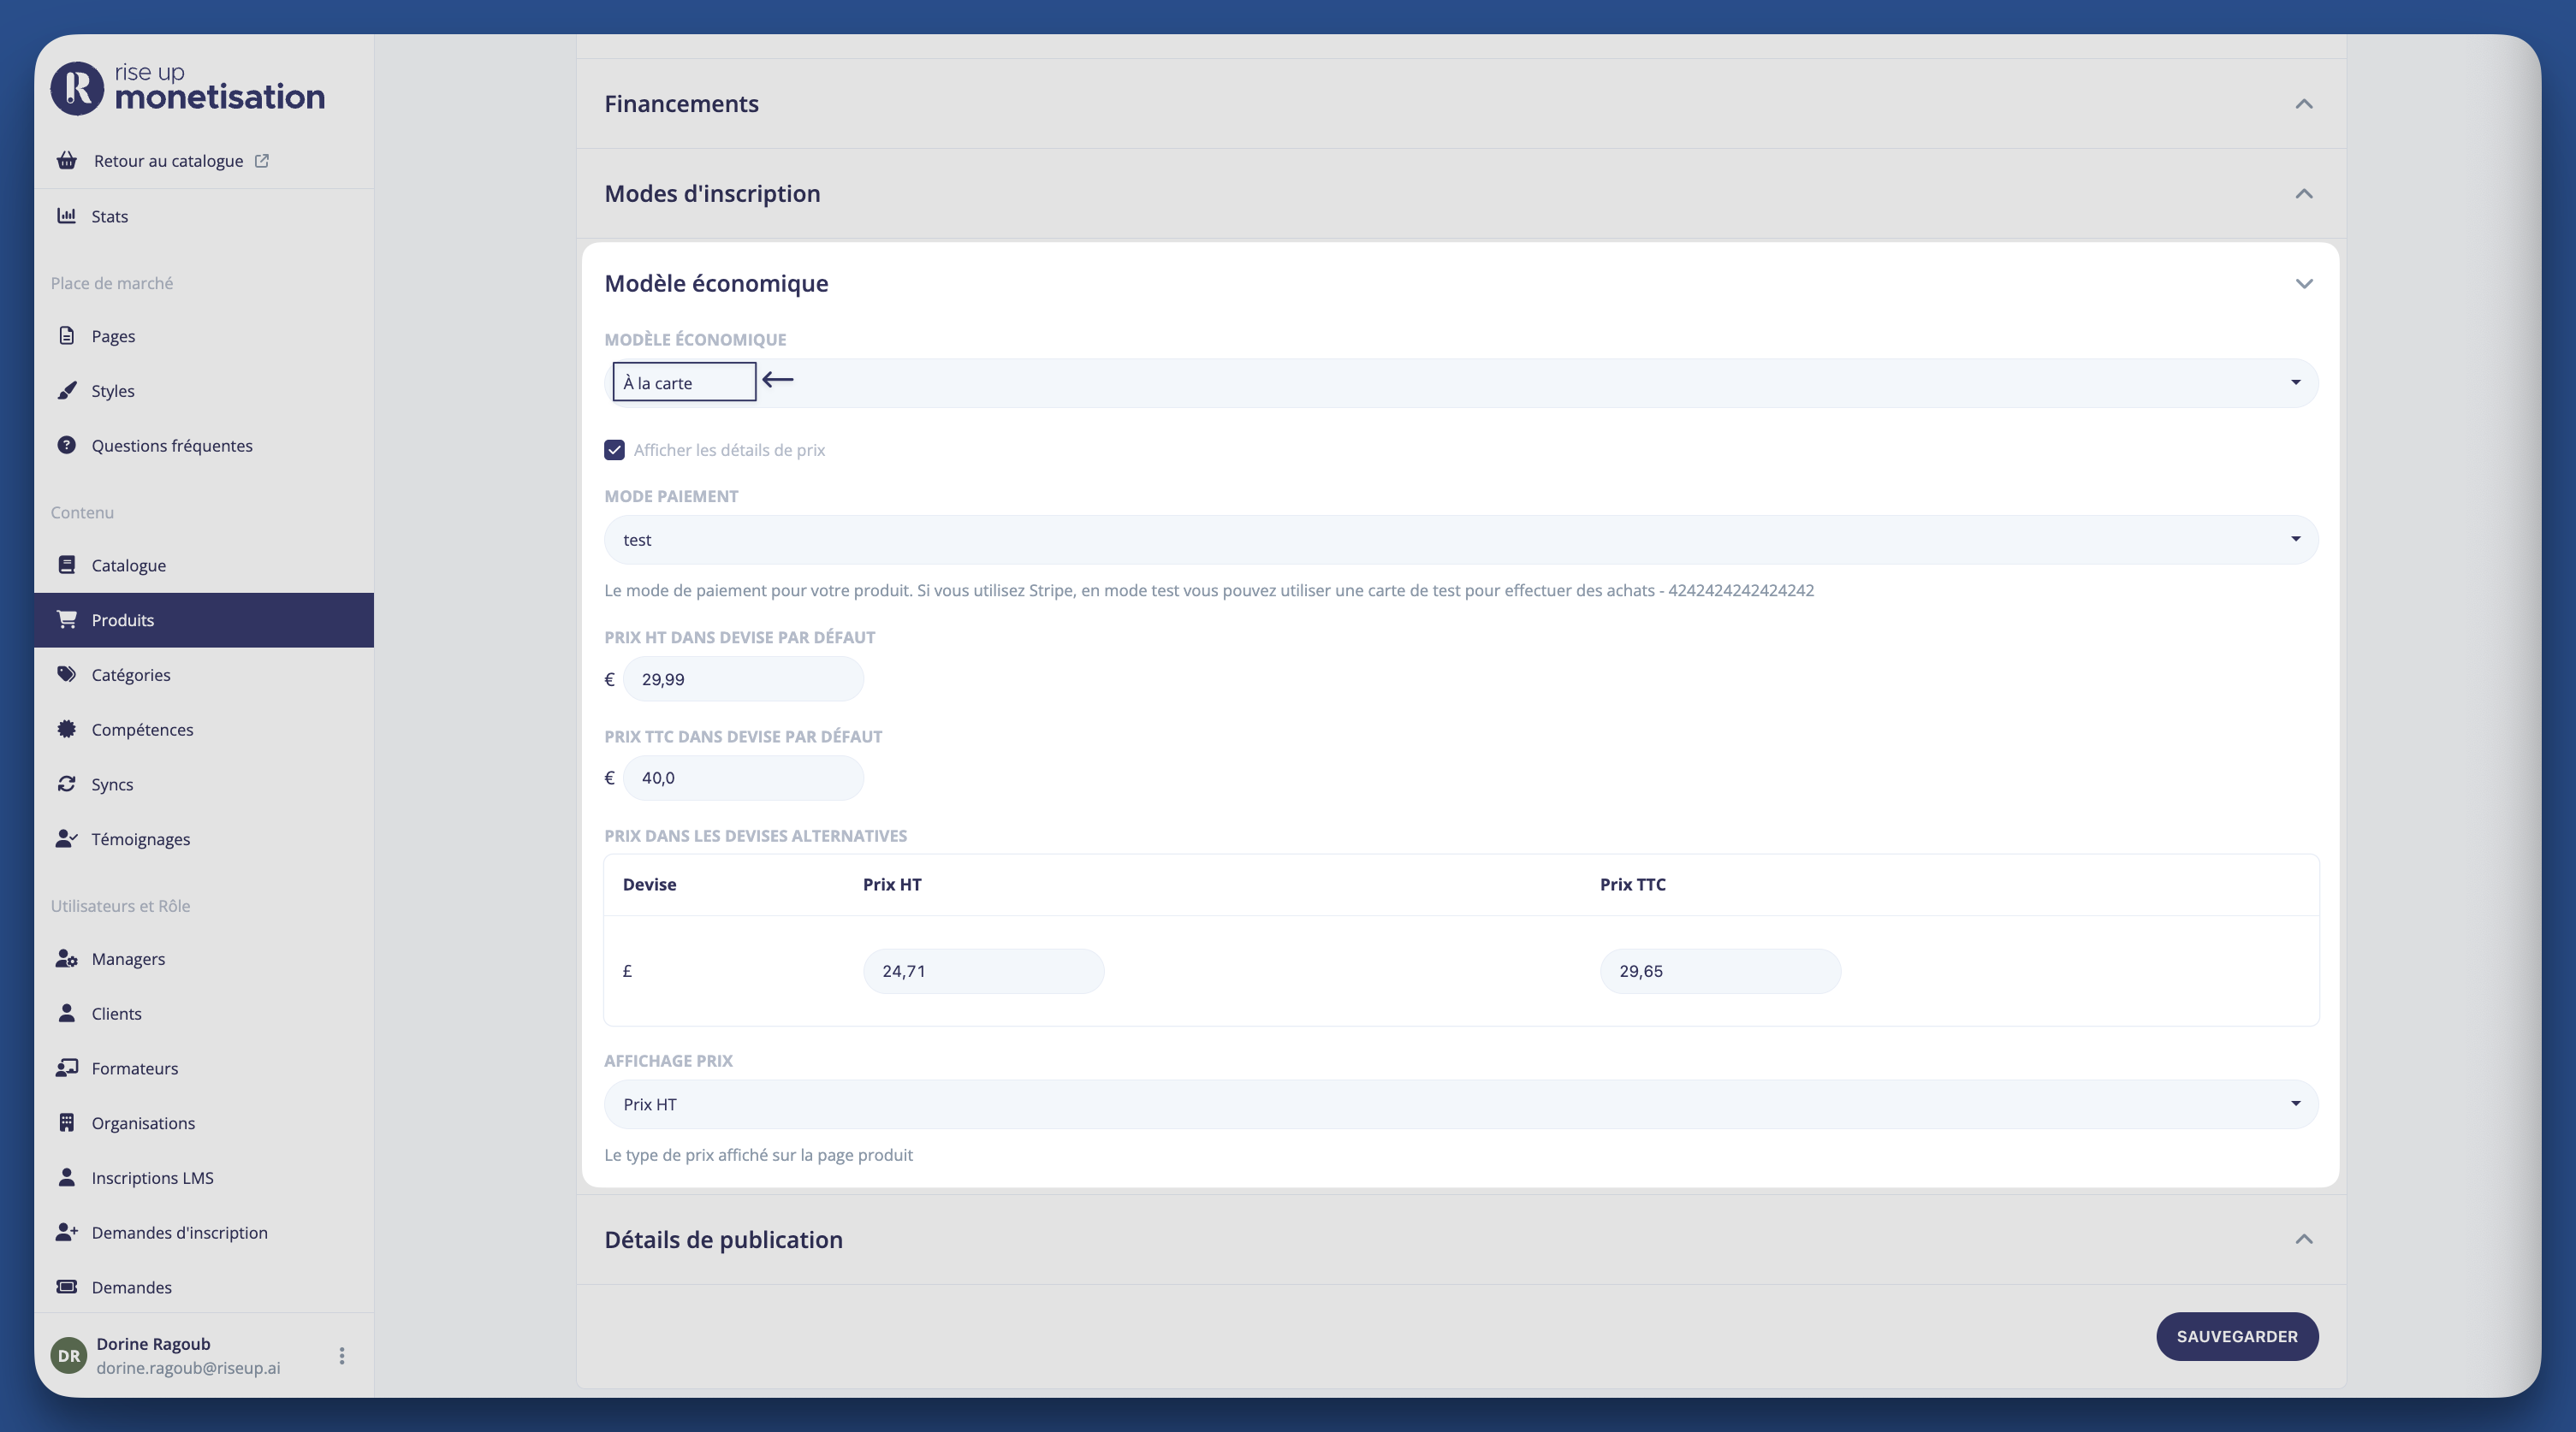Viewport: 2576px width, 1432px height.
Task: Select the Styles brush icon
Action: pyautogui.click(x=66, y=390)
